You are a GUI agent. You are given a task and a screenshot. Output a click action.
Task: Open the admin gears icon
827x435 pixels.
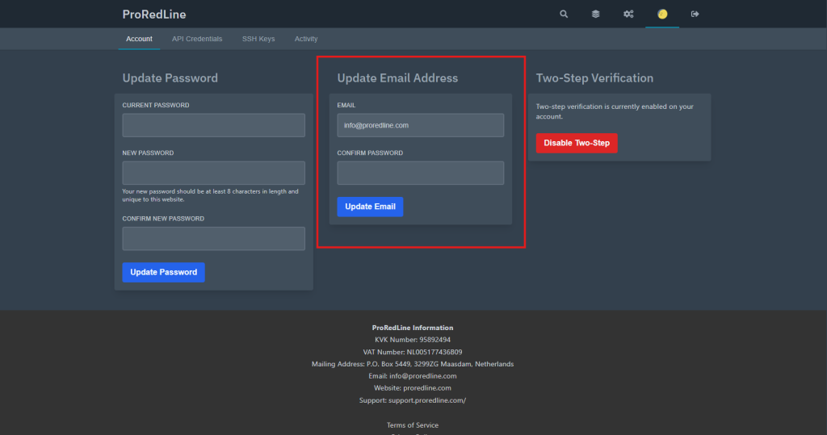point(628,15)
